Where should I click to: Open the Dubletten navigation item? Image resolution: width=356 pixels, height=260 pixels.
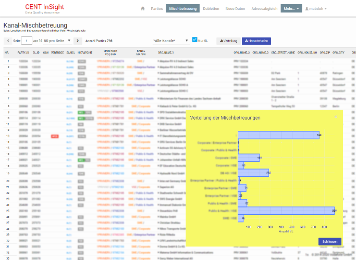point(211,9)
